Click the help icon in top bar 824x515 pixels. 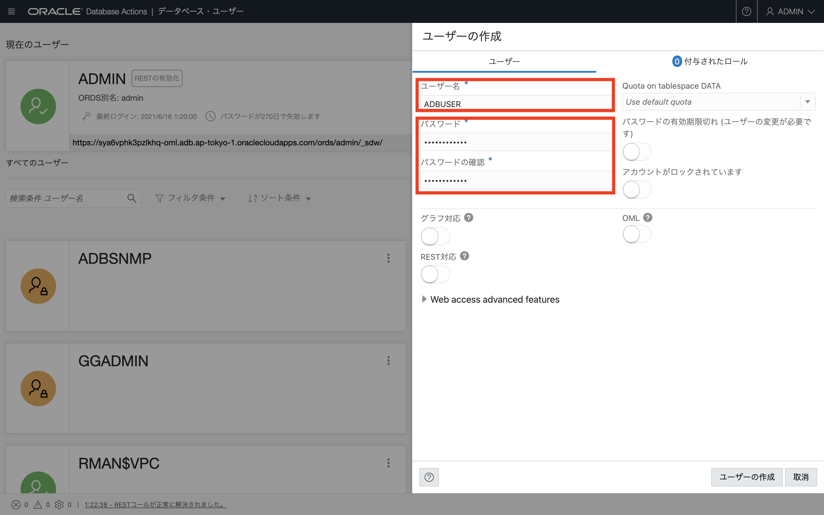pyautogui.click(x=746, y=11)
